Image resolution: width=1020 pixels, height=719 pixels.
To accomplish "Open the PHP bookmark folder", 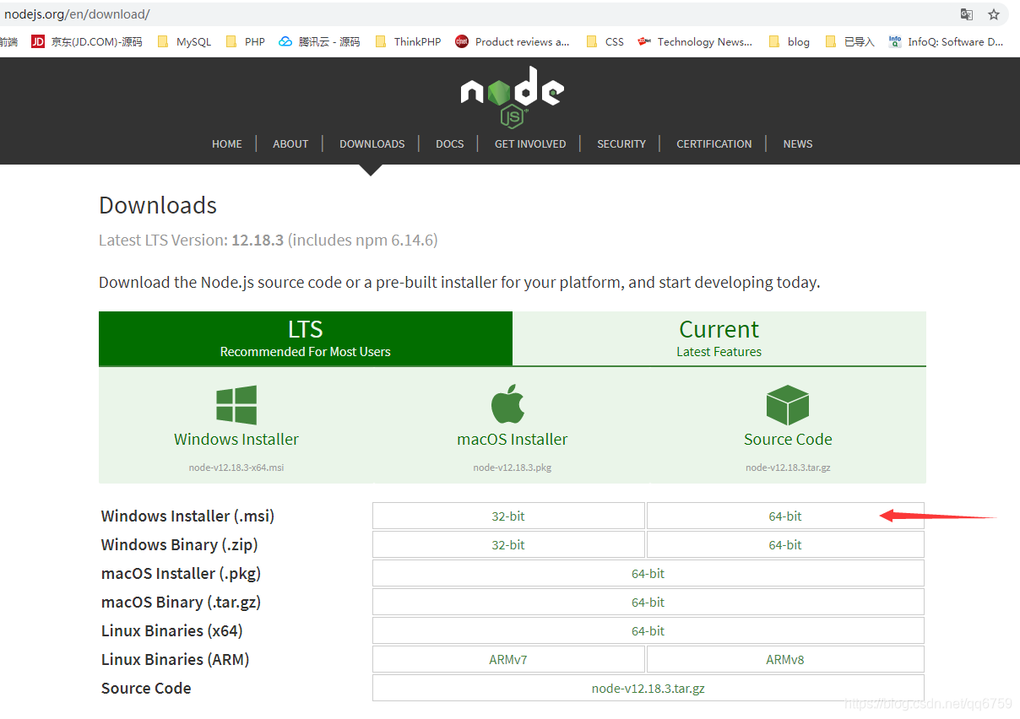I will [246, 41].
